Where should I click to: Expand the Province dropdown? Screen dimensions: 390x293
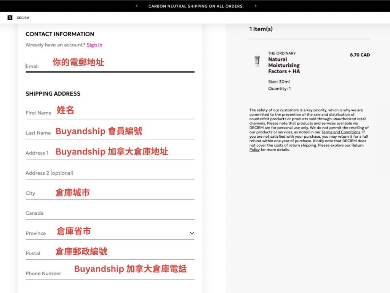[192, 233]
